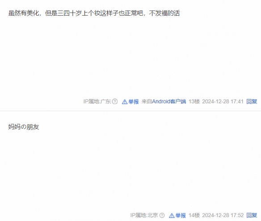
Task: Click the 来自 text before the Android link
Action: point(147,101)
